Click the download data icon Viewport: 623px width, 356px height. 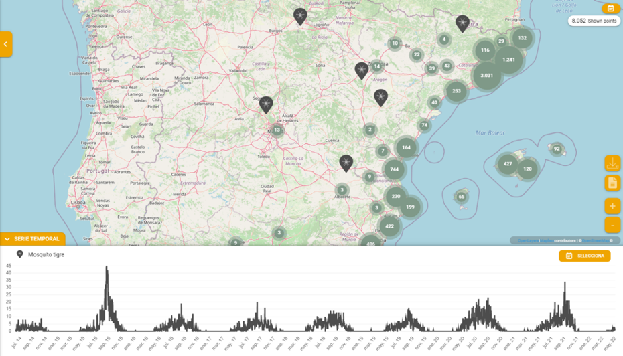click(x=612, y=163)
